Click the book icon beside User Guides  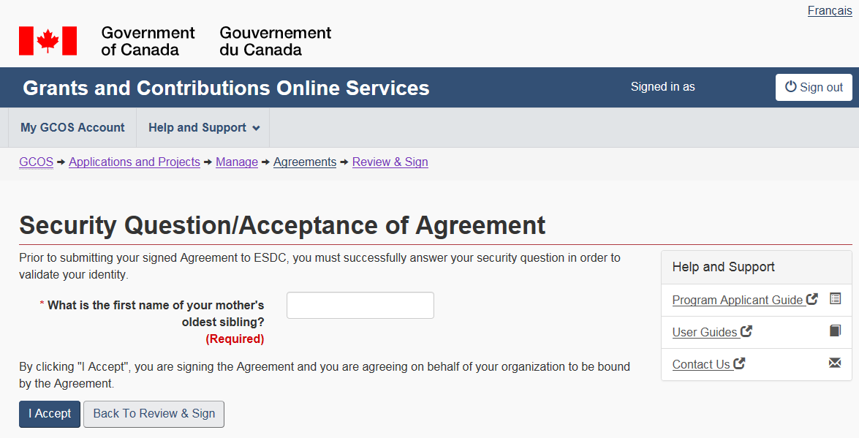pos(836,331)
